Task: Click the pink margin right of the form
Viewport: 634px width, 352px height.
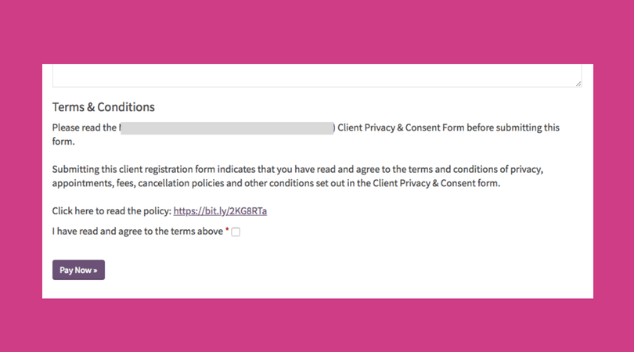Action: coord(613,180)
